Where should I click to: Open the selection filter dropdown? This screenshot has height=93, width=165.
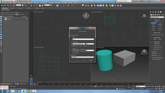18,5
